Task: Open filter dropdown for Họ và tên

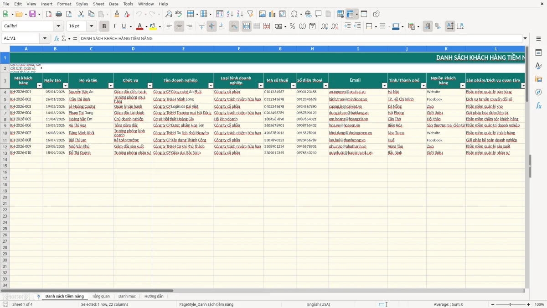Action: pos(111,85)
